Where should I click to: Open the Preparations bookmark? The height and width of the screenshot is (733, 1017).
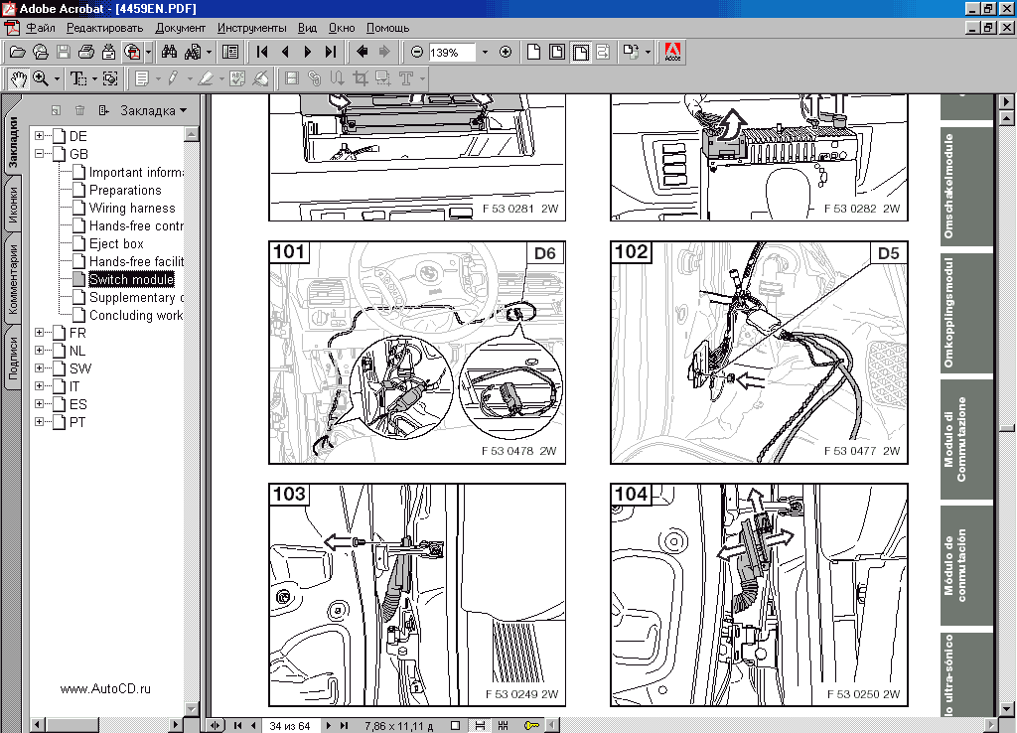(x=125, y=190)
